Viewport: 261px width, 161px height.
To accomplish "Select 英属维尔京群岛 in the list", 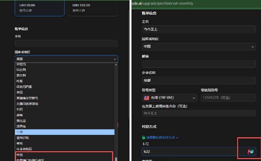I will (x=65, y=98).
